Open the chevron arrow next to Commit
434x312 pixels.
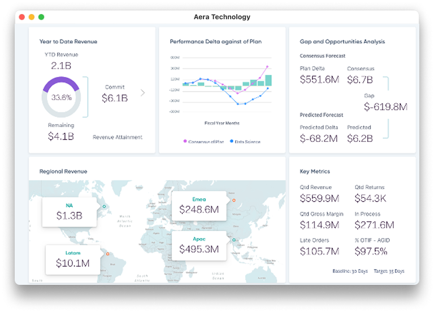[x=142, y=93]
